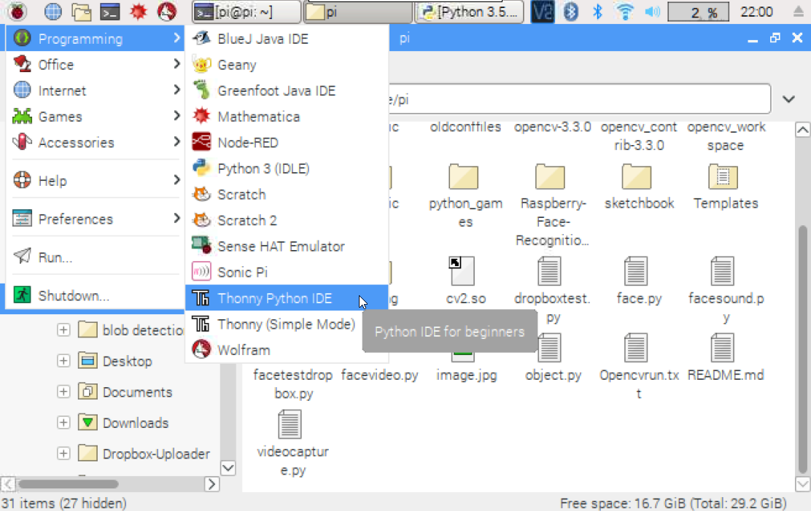Expand Downloads in the directory tree
811x511 pixels.
63,422
